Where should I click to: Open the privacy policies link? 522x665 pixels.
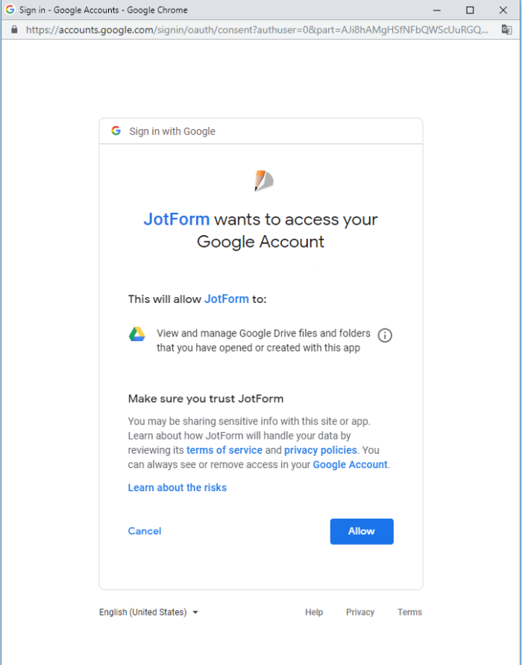[321, 450]
